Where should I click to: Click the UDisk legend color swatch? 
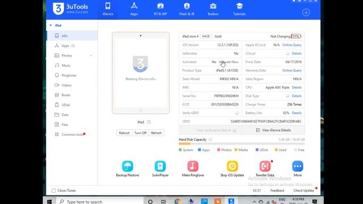tap(257, 150)
